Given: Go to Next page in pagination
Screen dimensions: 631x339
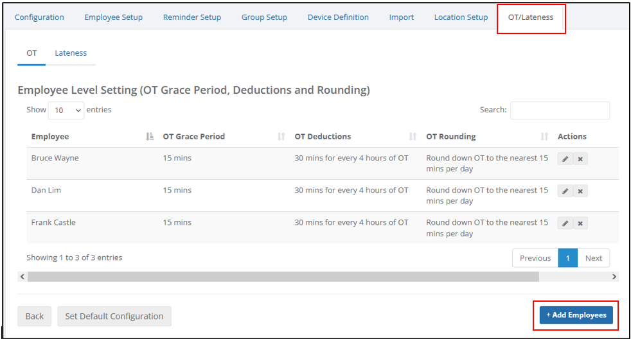Looking at the screenshot, I should [x=594, y=258].
